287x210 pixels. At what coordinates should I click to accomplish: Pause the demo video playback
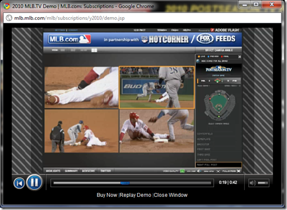tap(34, 182)
